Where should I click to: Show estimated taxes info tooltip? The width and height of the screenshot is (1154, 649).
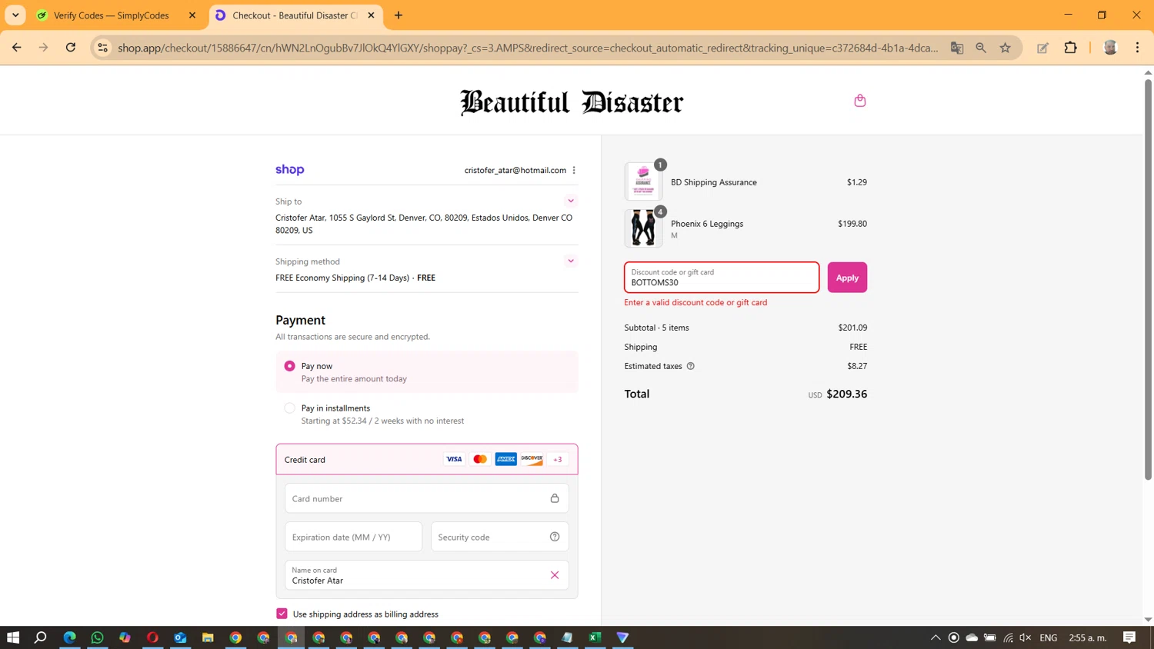[x=690, y=366]
